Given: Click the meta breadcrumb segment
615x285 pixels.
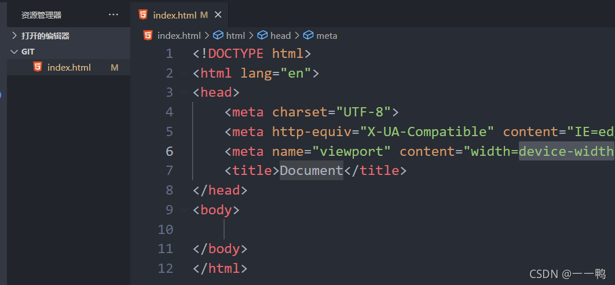Looking at the screenshot, I should [x=327, y=36].
